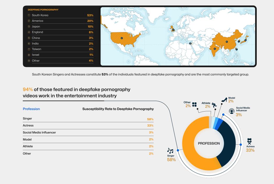Screen dimensions: 274x184
Task: Click the Singer music notes icon
Action: (170, 151)
